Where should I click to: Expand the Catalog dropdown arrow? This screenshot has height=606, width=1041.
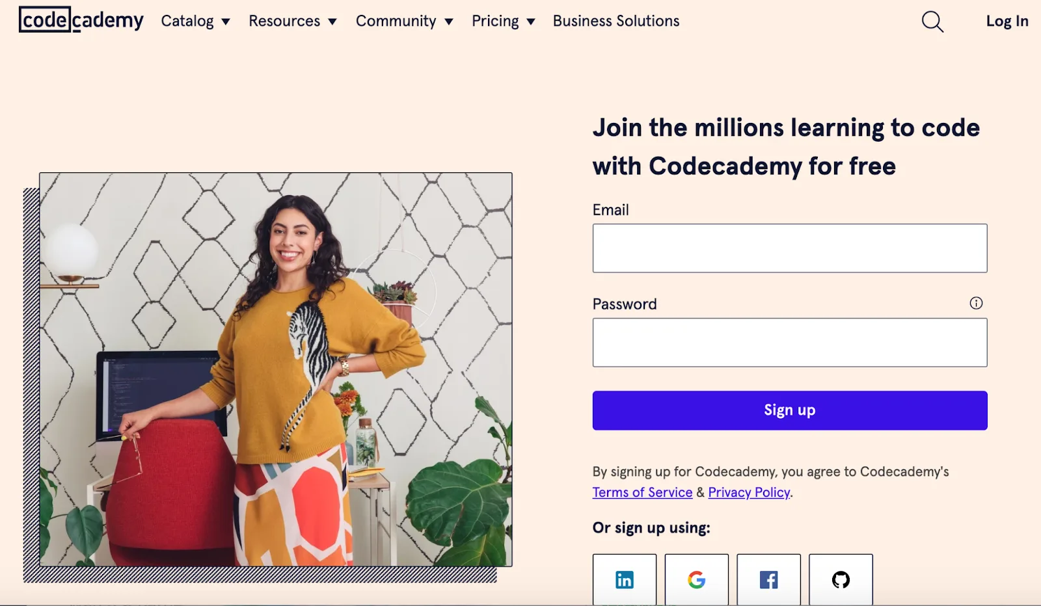(226, 21)
